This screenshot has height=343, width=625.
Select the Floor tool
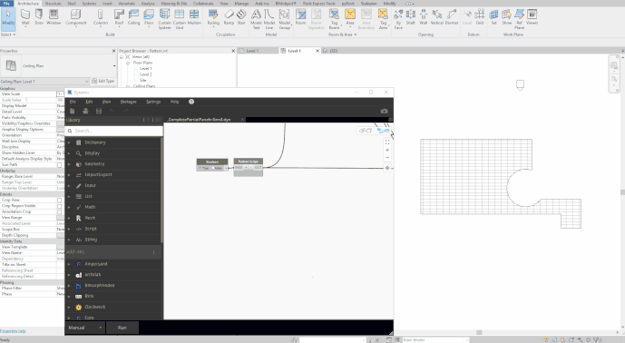(149, 17)
